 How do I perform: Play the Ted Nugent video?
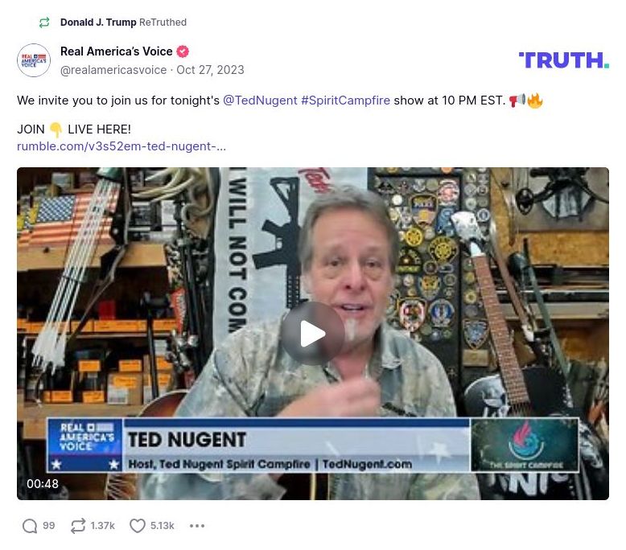[x=313, y=333]
